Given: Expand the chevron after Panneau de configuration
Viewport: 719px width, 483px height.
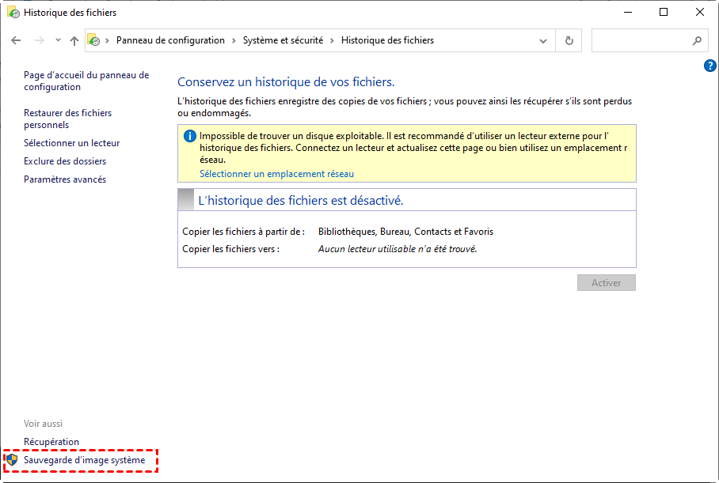Looking at the screenshot, I should click(x=234, y=40).
